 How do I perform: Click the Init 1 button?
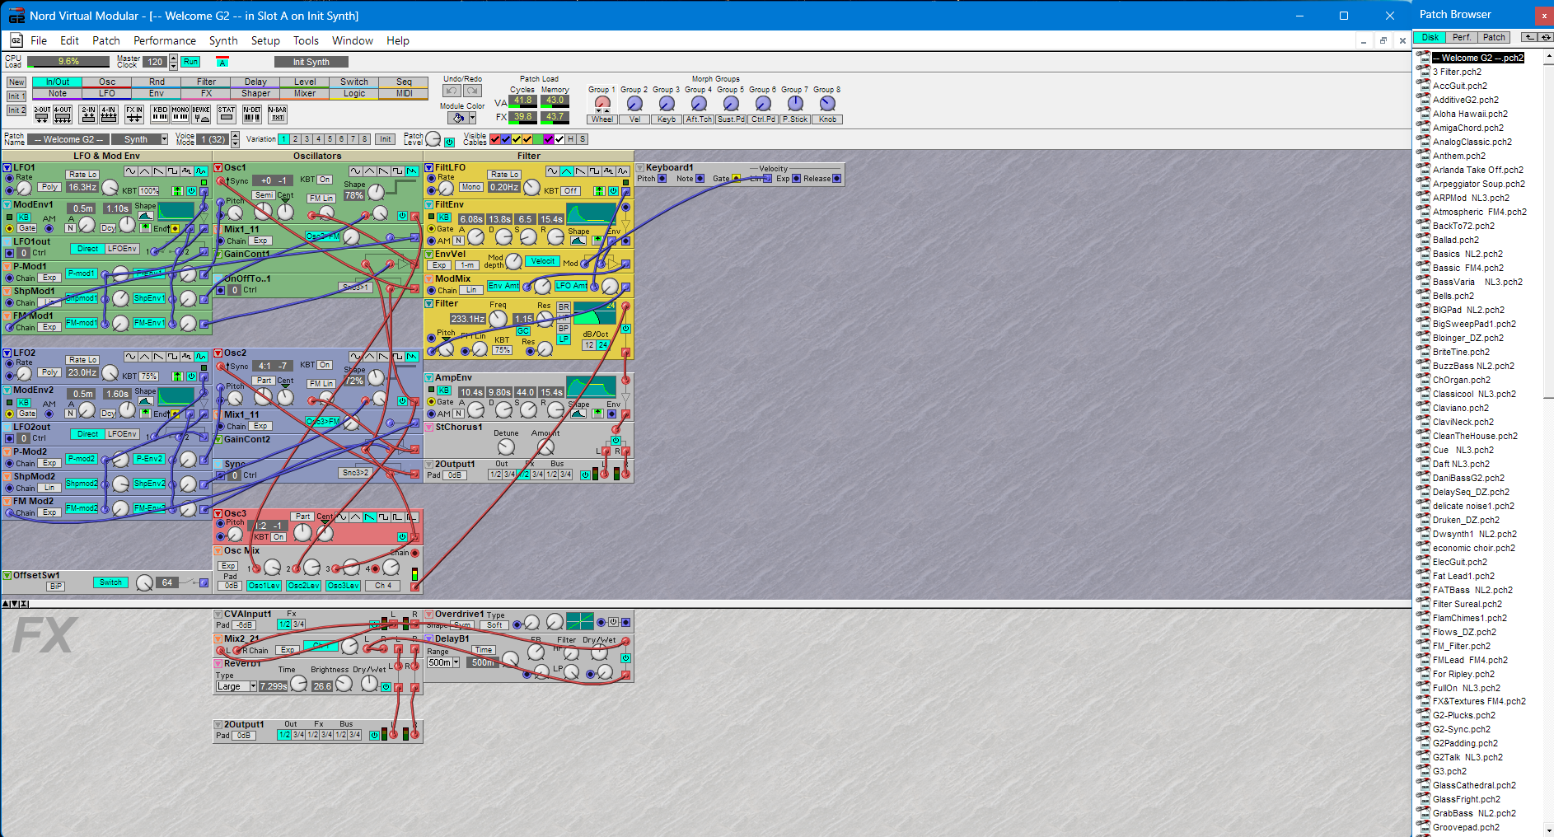tap(16, 96)
